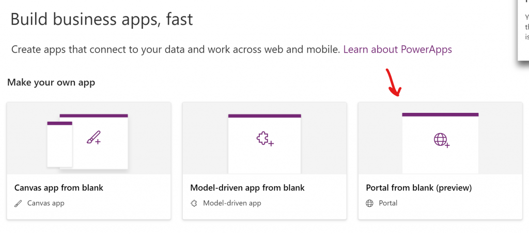Open the Learn about PowerApps link
529x234 pixels.
pos(397,50)
